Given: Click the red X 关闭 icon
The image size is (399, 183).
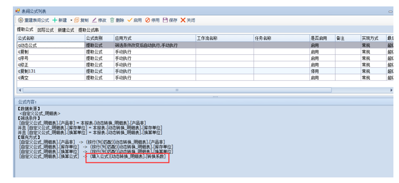Looking at the screenshot, I should [x=183, y=20].
